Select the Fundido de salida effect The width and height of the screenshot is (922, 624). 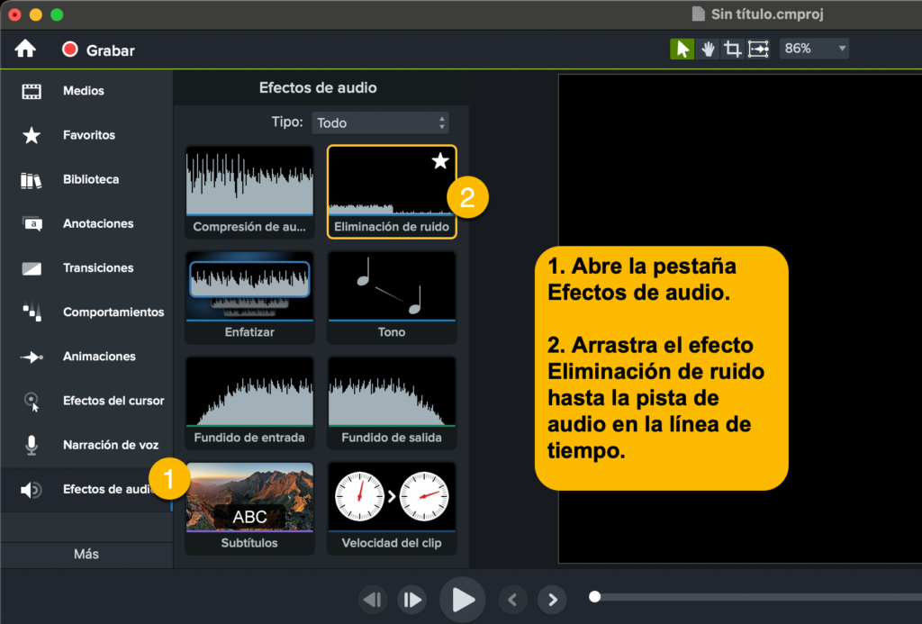coord(392,402)
